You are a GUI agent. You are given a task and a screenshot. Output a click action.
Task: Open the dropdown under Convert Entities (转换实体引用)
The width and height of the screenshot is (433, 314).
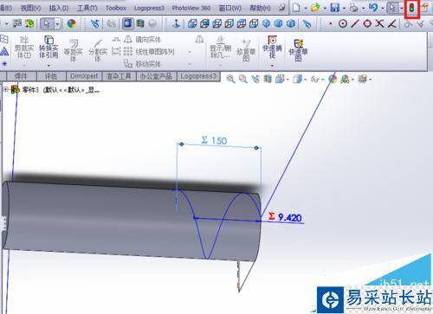click(x=48, y=66)
